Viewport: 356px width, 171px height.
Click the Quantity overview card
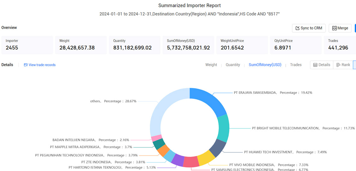[x=135, y=45]
